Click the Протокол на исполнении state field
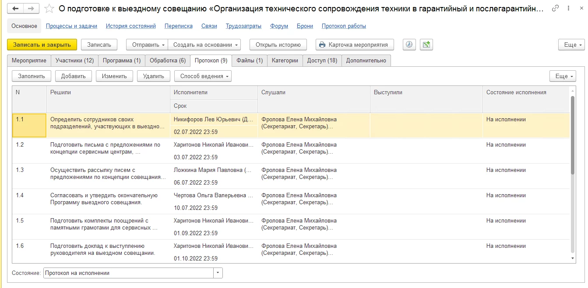The height and width of the screenshot is (288, 588). pyautogui.click(x=128, y=273)
